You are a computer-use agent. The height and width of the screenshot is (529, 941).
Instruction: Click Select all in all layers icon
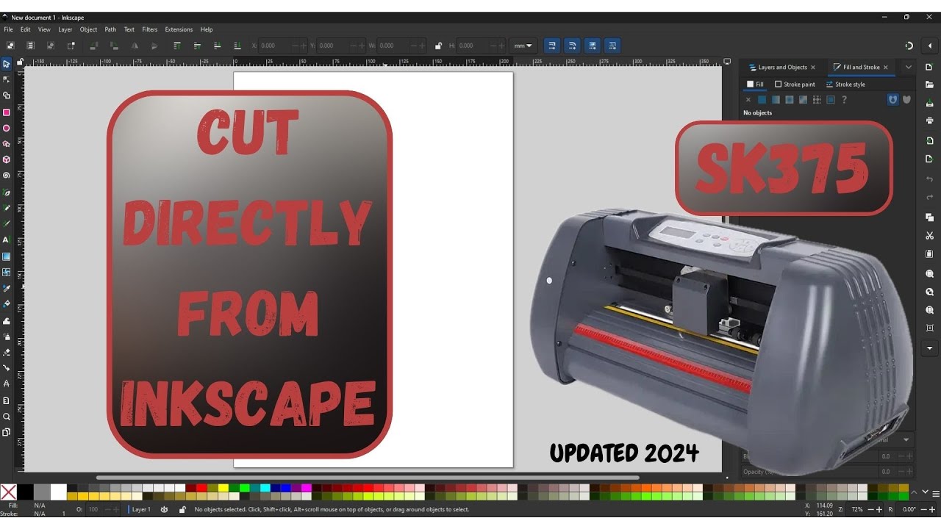tap(30, 46)
